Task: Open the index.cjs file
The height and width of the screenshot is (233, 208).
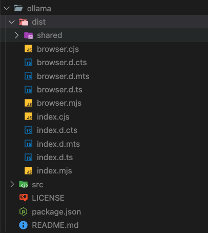Action: 53,117
